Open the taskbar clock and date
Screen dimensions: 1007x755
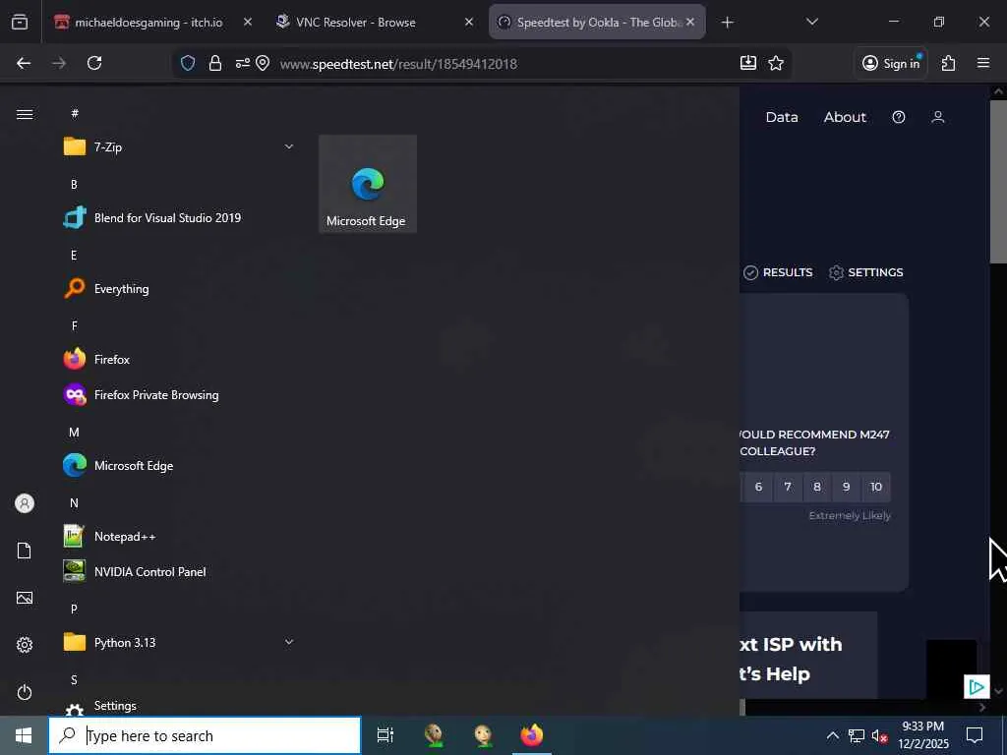point(922,735)
